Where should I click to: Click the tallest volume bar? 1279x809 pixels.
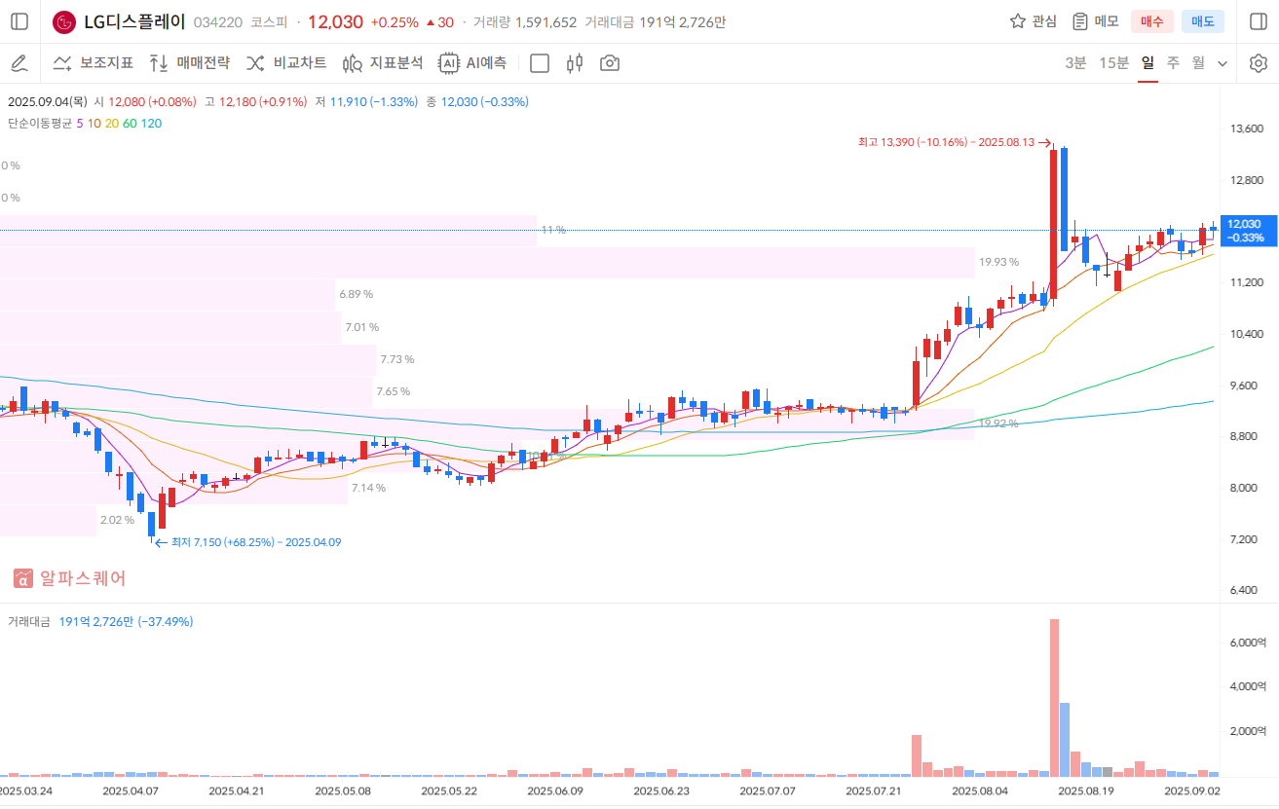tap(1054, 697)
